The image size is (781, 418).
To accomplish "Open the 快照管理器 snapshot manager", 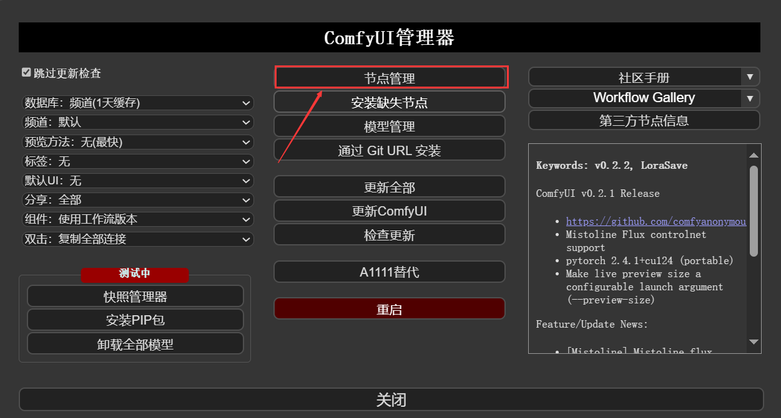I will pos(135,296).
